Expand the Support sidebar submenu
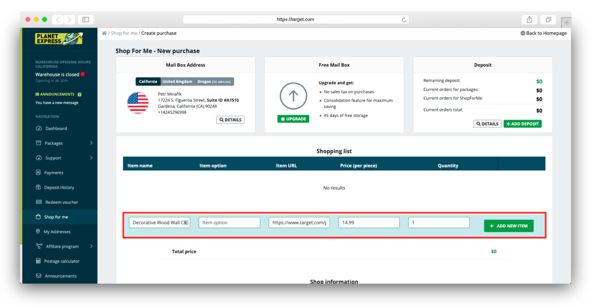The width and height of the screenshot is (591, 307). (x=91, y=158)
